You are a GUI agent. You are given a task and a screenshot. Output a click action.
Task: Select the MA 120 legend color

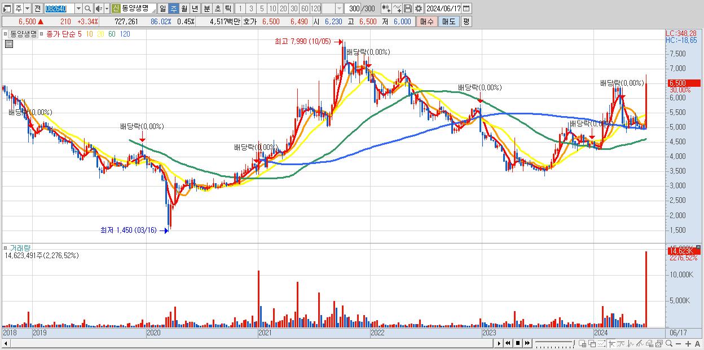pyautogui.click(x=125, y=34)
